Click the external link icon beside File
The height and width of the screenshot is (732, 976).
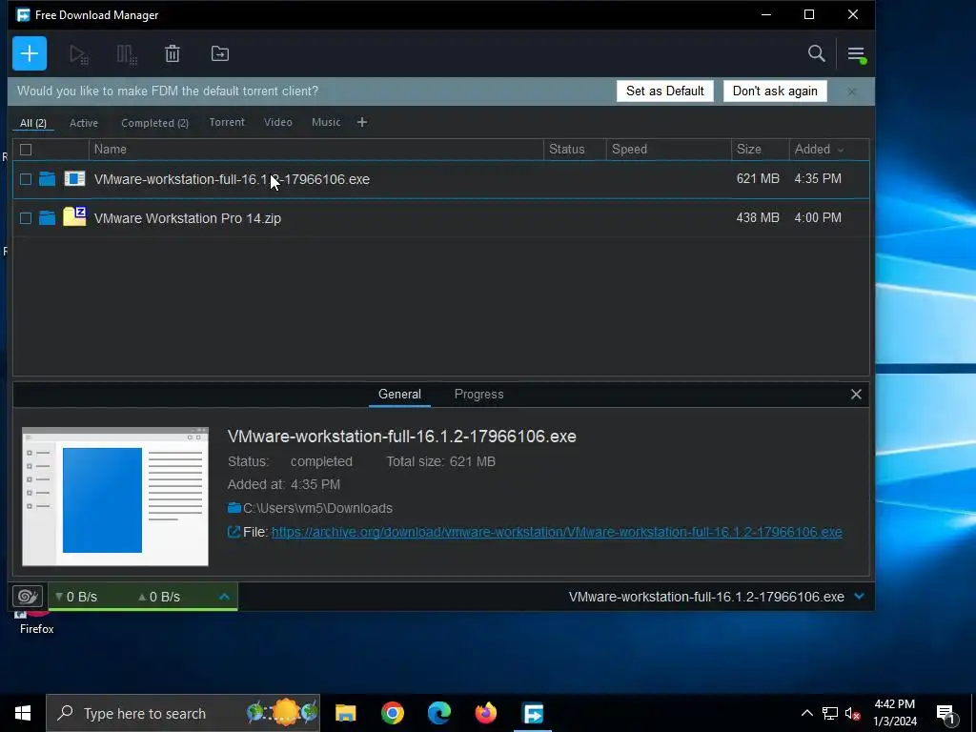pos(234,532)
